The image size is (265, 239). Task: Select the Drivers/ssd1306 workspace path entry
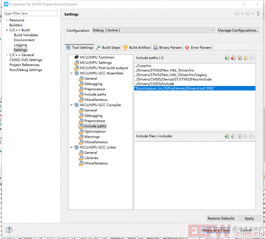195,88
